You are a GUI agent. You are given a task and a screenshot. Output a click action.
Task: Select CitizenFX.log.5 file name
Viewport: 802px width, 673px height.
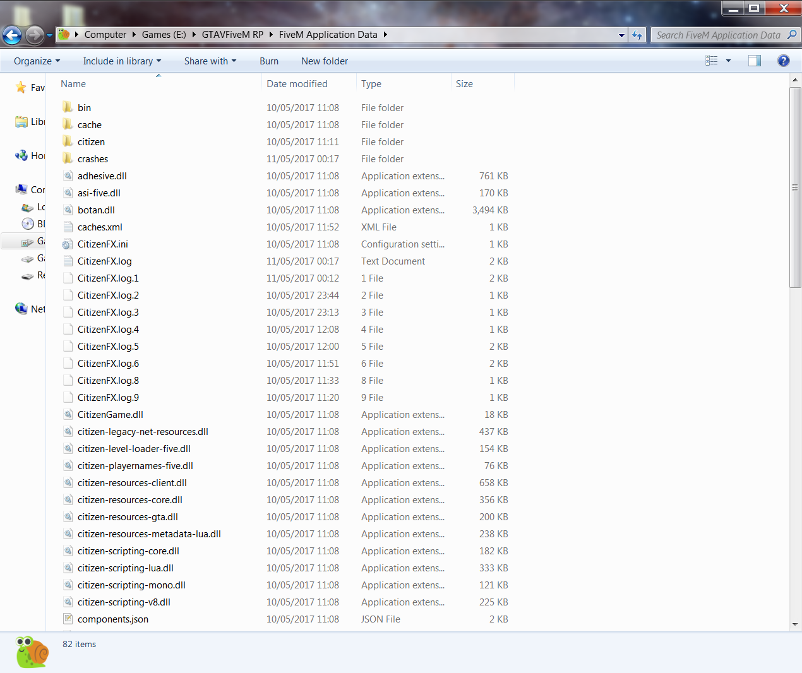[108, 347]
